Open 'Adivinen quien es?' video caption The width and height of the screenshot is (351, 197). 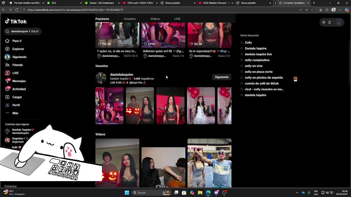click(x=163, y=51)
